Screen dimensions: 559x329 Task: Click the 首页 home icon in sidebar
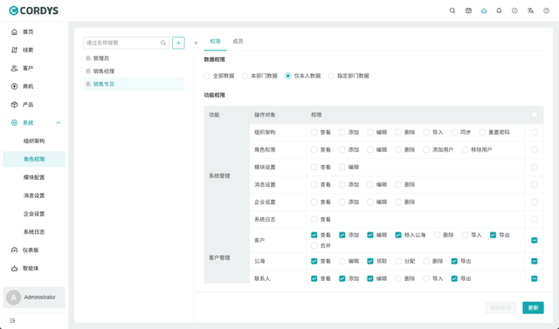[x=14, y=31]
